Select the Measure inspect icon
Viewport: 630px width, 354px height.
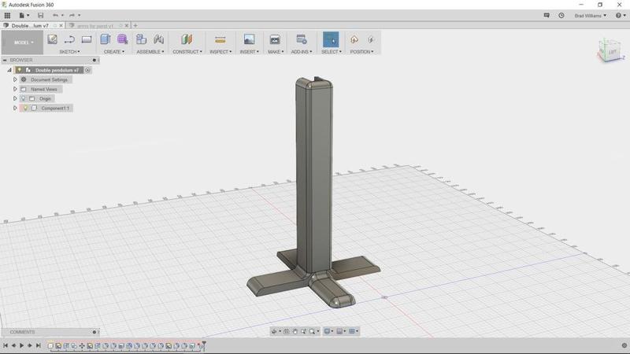(x=220, y=39)
